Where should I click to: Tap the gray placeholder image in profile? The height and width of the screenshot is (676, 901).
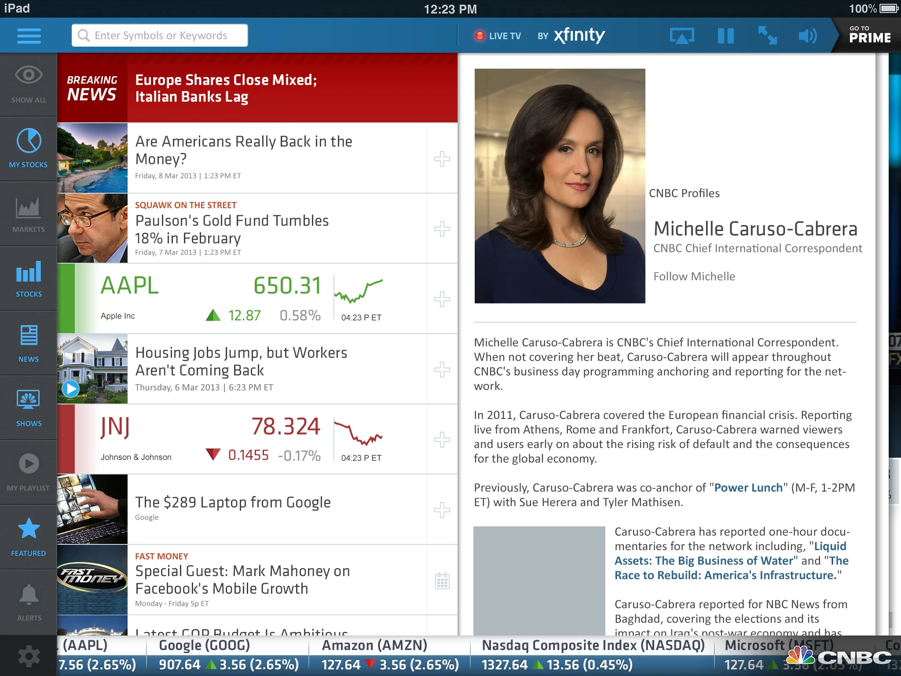(x=539, y=580)
